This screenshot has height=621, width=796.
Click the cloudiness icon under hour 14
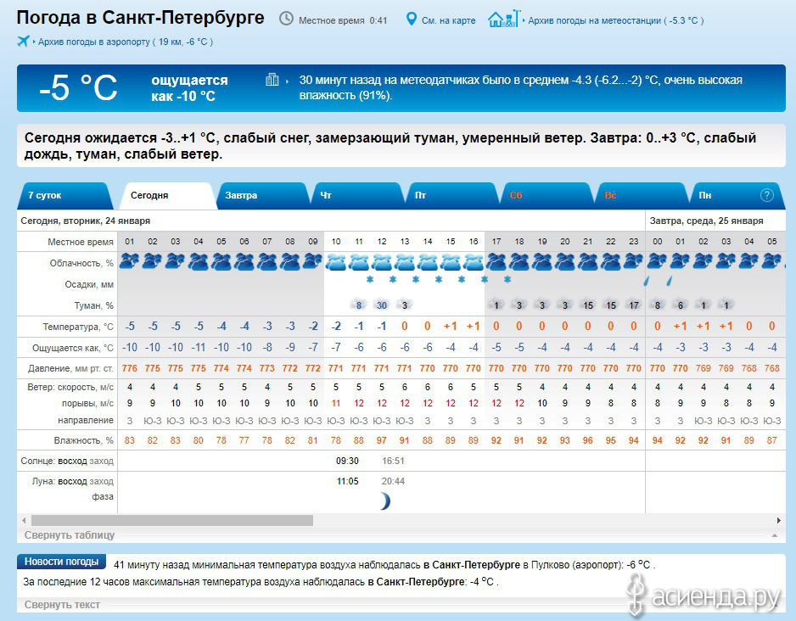[x=428, y=262]
